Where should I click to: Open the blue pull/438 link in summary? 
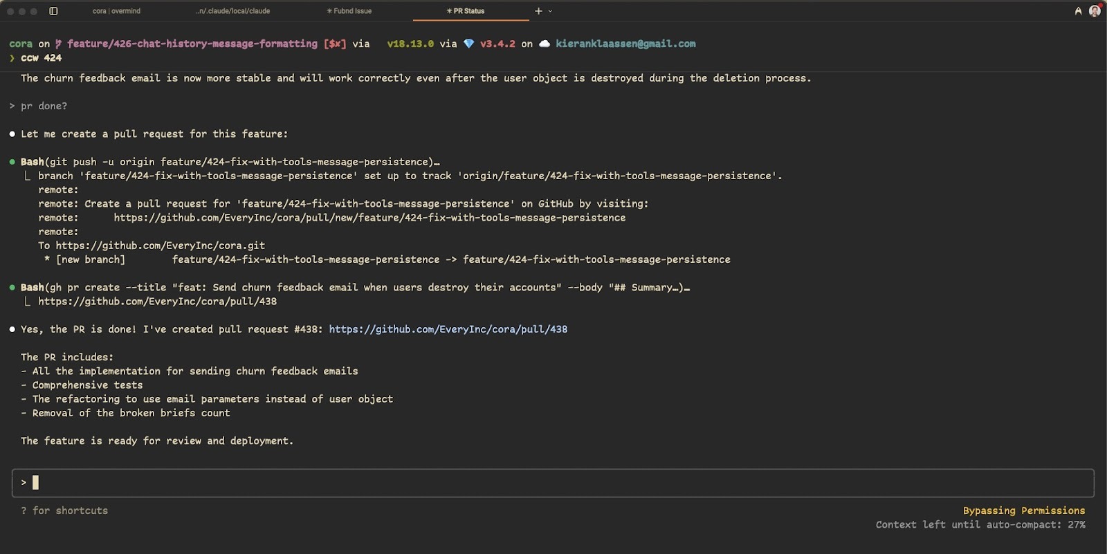click(x=448, y=329)
